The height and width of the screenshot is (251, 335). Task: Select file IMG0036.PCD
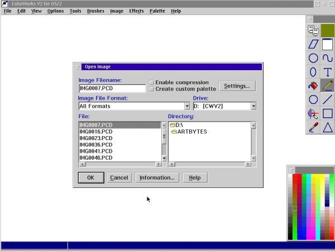pyautogui.click(x=119, y=144)
